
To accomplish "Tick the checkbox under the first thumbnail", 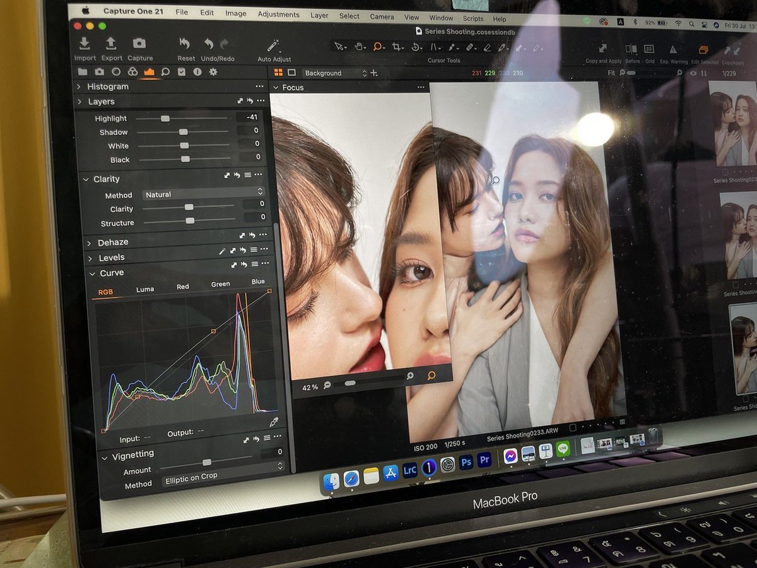I will 725,172.
